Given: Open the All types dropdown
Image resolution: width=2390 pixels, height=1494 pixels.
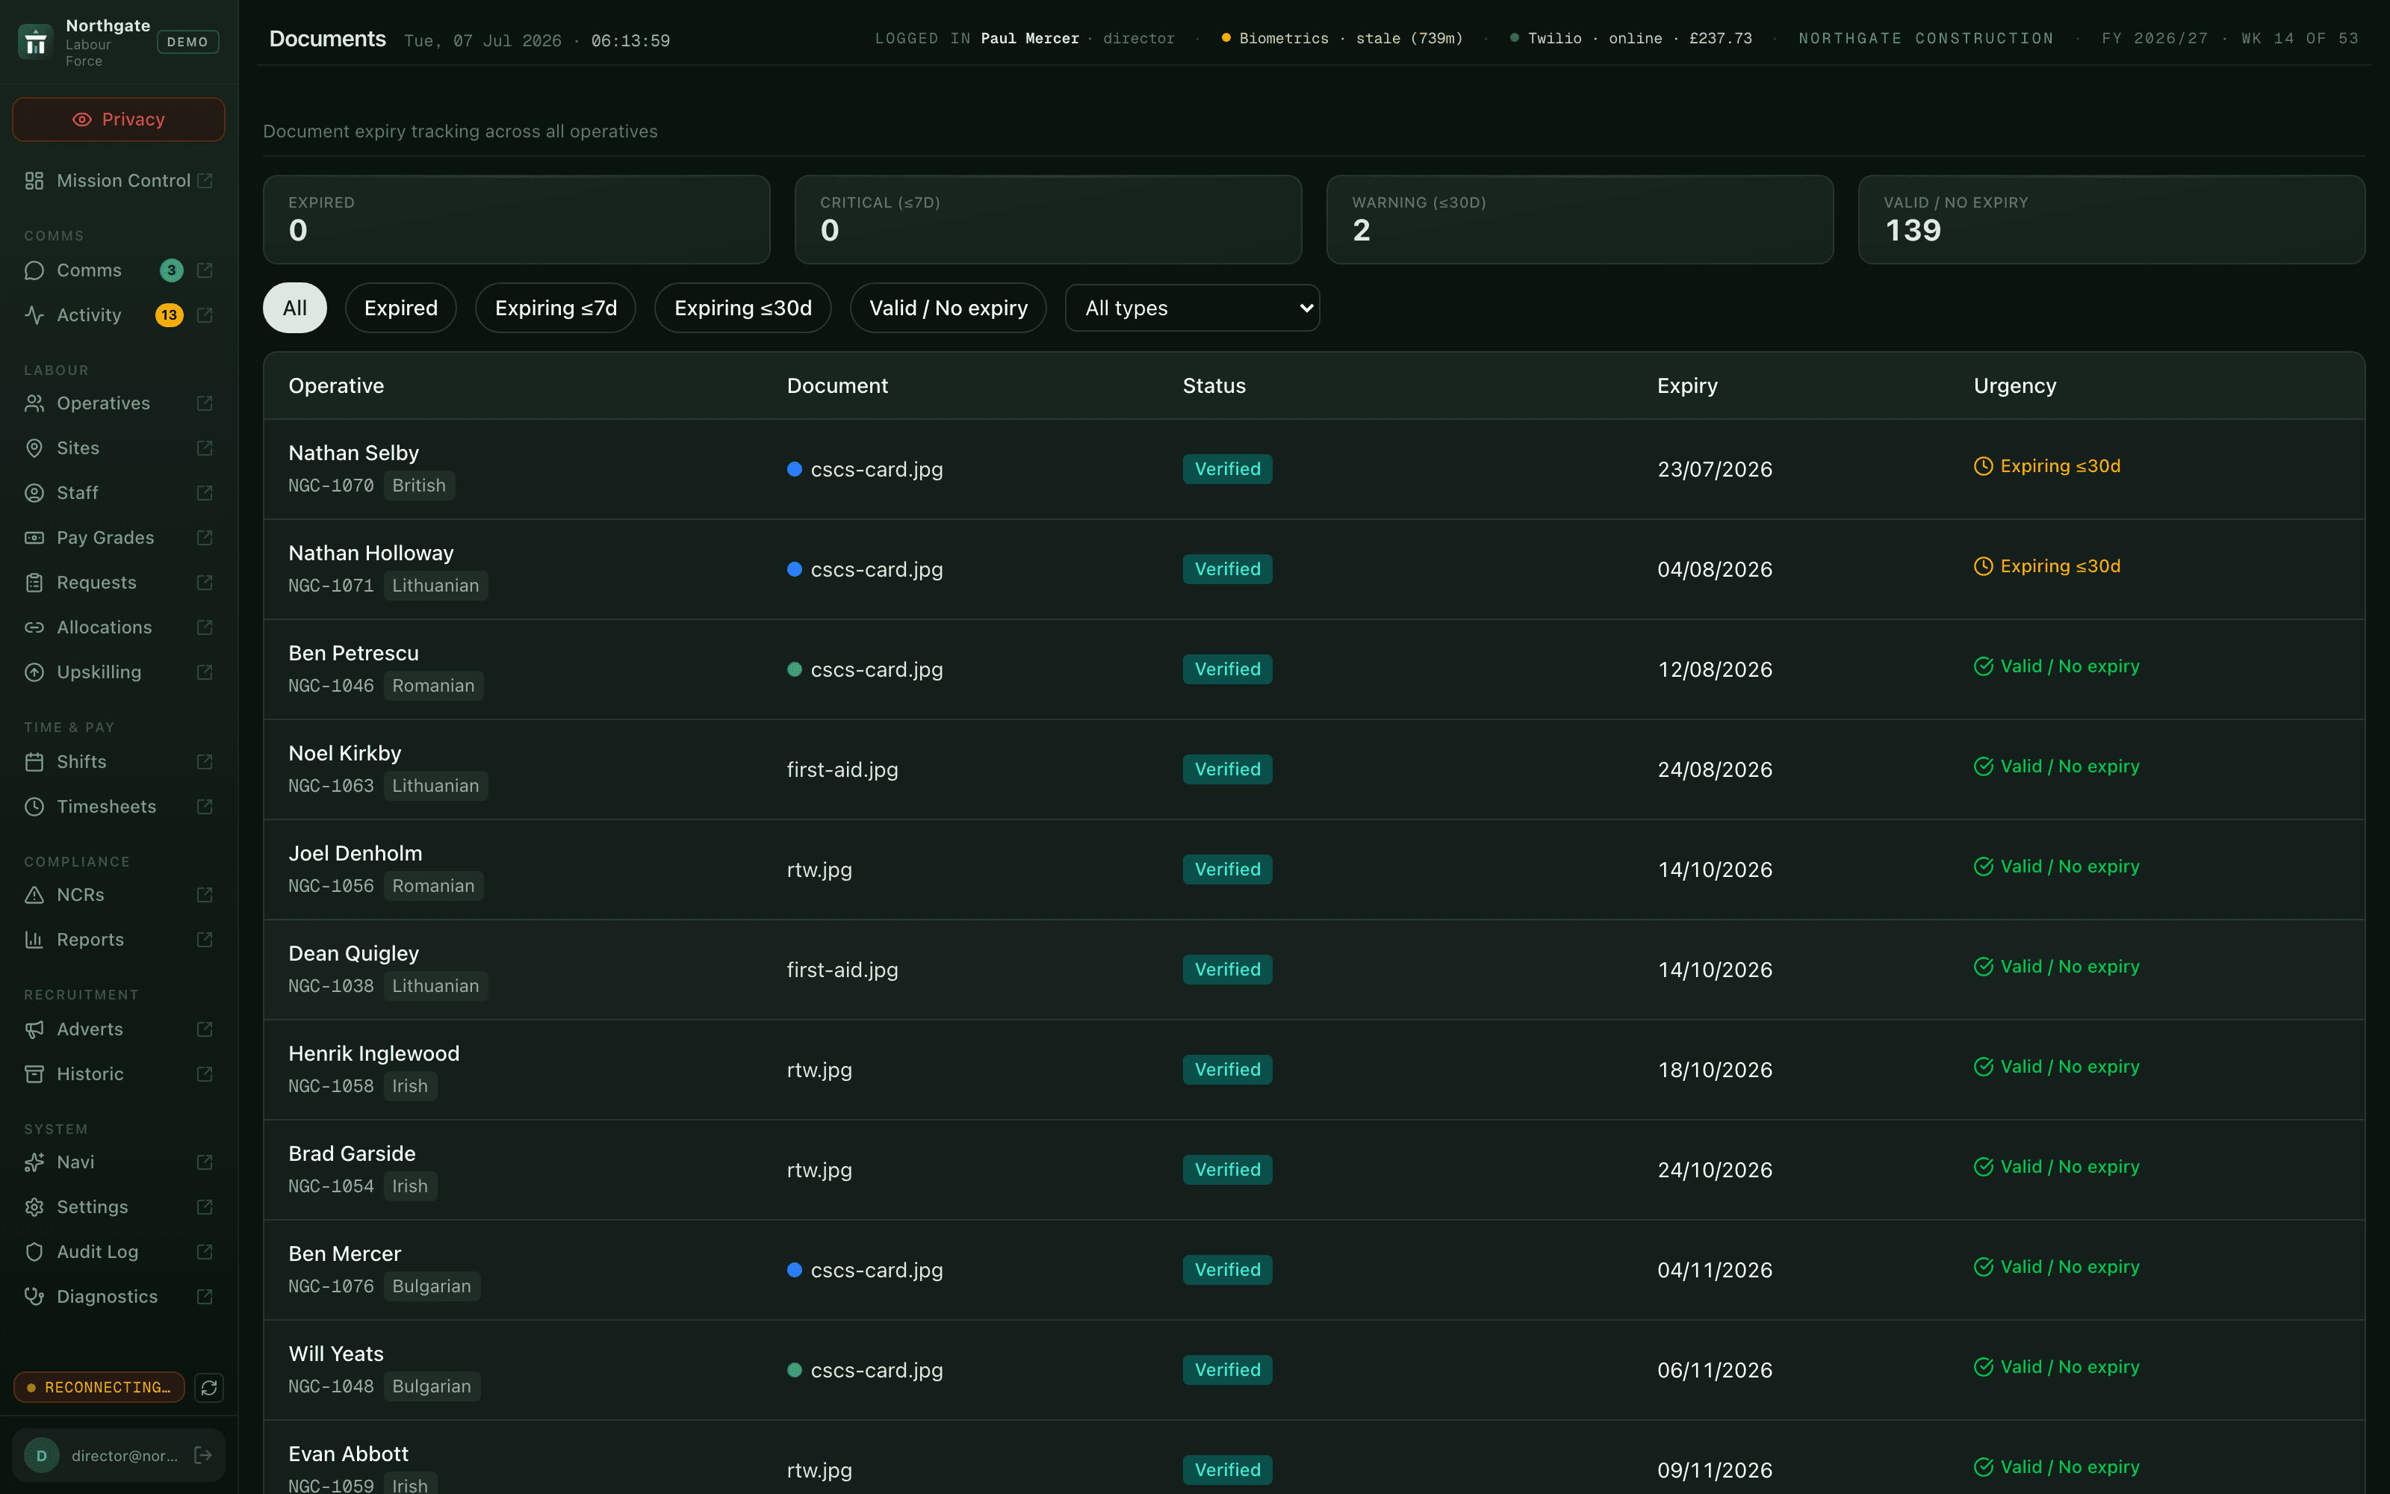Looking at the screenshot, I should coord(1192,309).
